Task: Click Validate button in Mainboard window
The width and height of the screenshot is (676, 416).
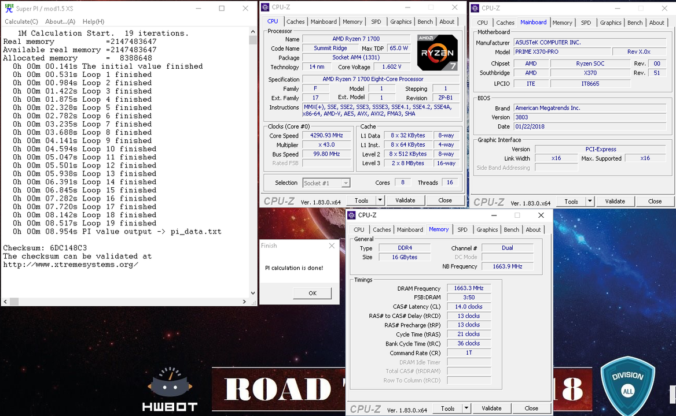Action: (615, 201)
